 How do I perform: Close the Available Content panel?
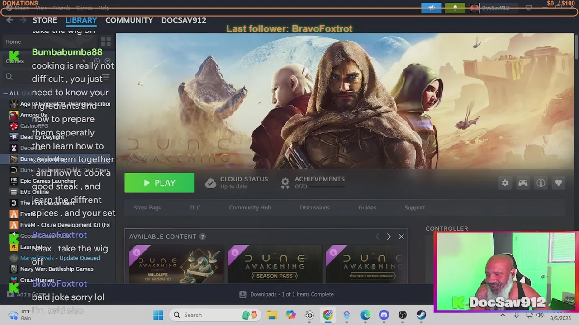pyautogui.click(x=401, y=237)
